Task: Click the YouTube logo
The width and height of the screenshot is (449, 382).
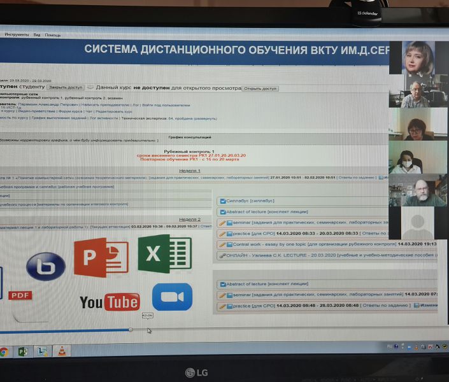Action: 110,302
